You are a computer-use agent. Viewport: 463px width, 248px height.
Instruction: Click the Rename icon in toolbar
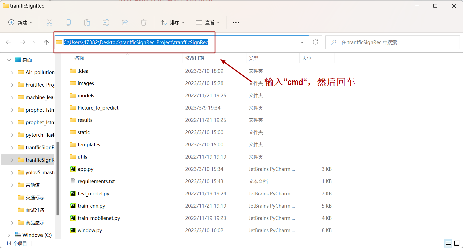[x=106, y=22]
